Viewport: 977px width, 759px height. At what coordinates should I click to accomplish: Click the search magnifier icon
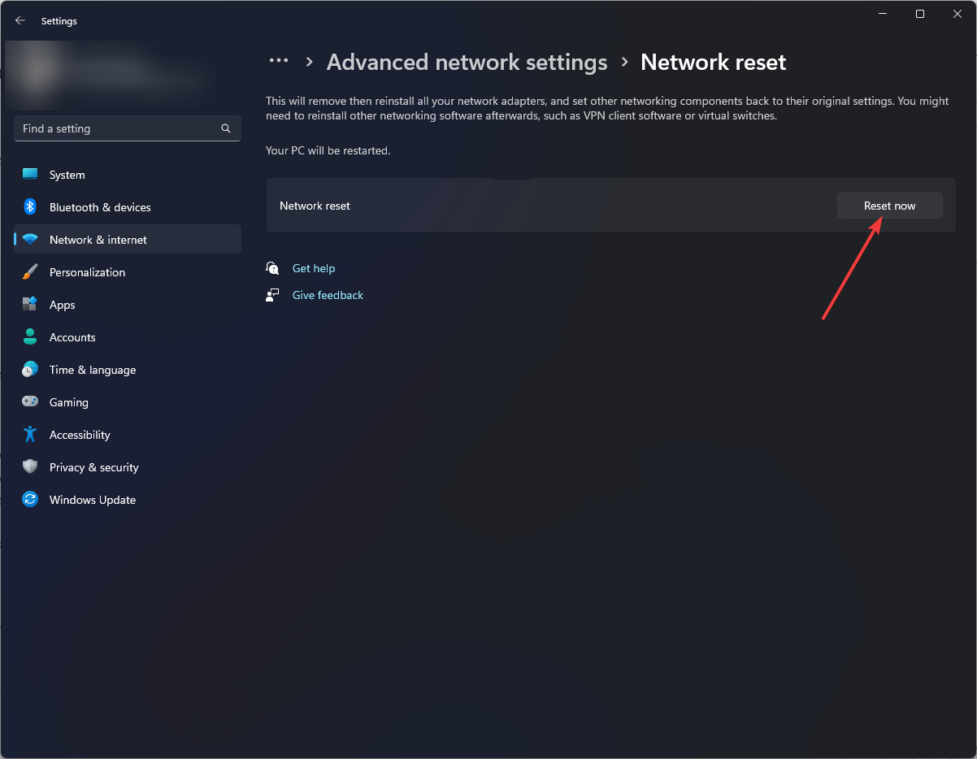[x=225, y=128]
